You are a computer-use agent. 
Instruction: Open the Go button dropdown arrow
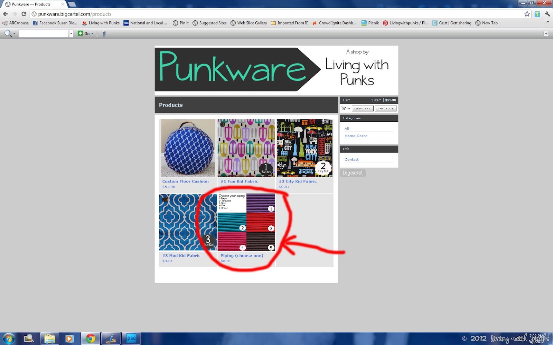(92, 34)
